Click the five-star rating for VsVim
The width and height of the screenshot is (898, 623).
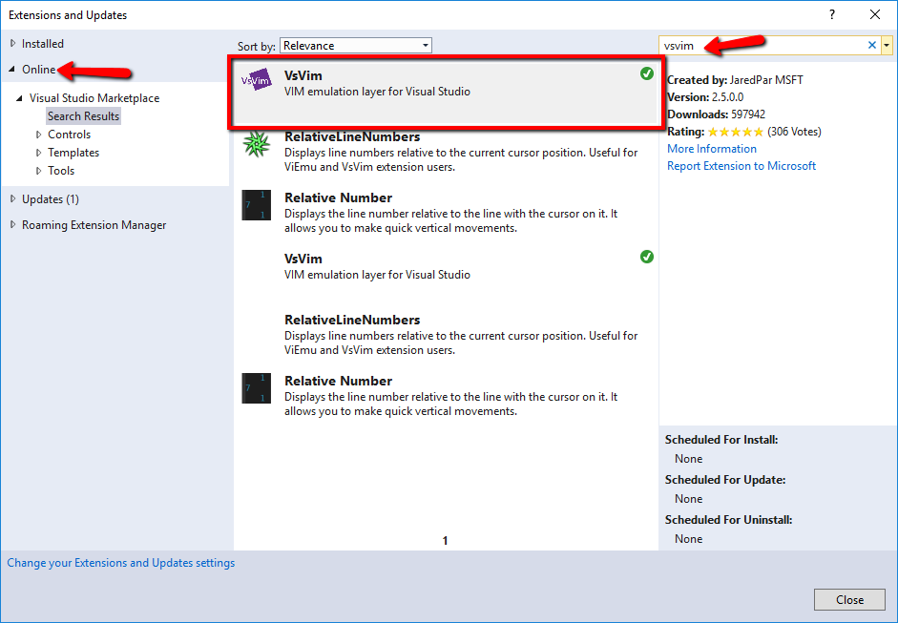pos(736,132)
